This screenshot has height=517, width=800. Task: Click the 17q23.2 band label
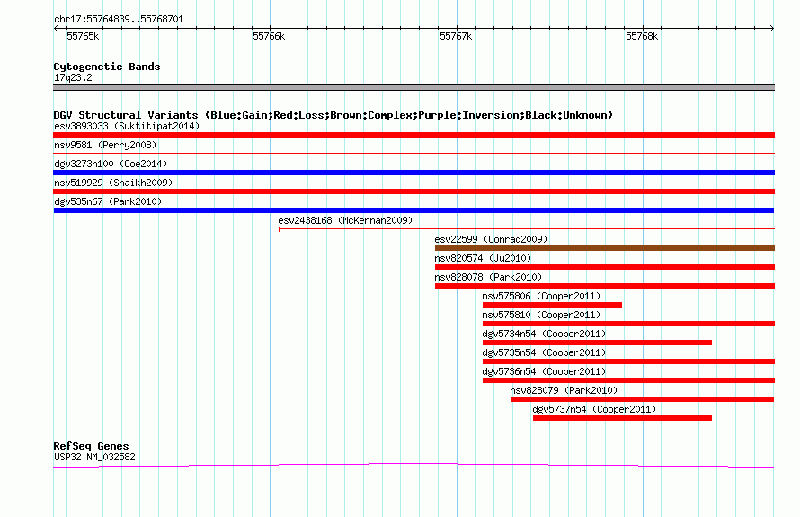(x=73, y=77)
